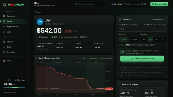Screen dimensions: 173x97
Task: Click the +0.21% after-hours change
Action: pos(54,37)
